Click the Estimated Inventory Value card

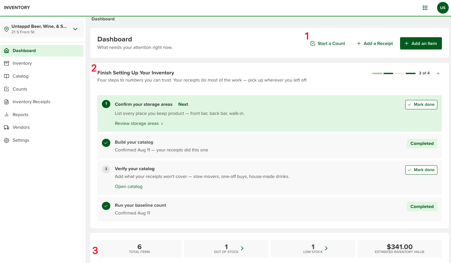400,249
